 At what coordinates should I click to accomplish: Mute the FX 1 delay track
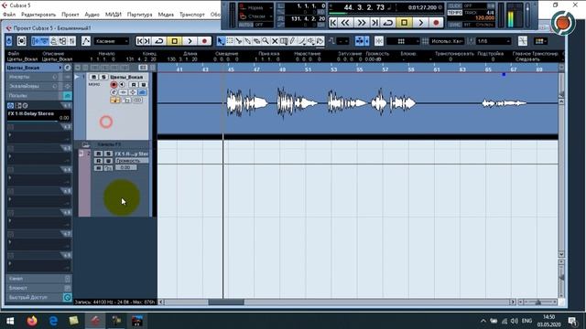98,154
